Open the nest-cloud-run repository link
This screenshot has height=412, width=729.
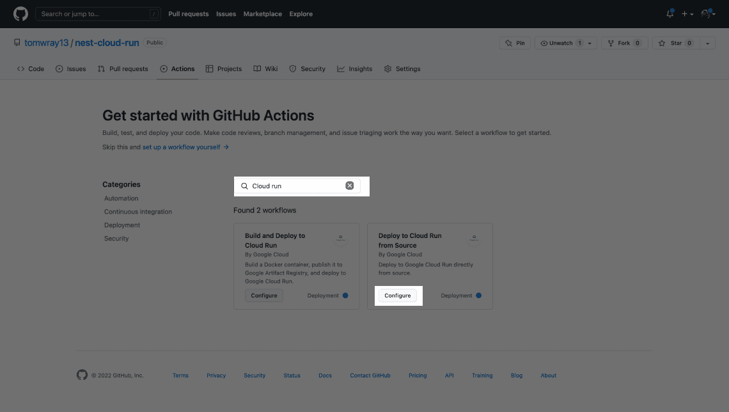click(107, 43)
